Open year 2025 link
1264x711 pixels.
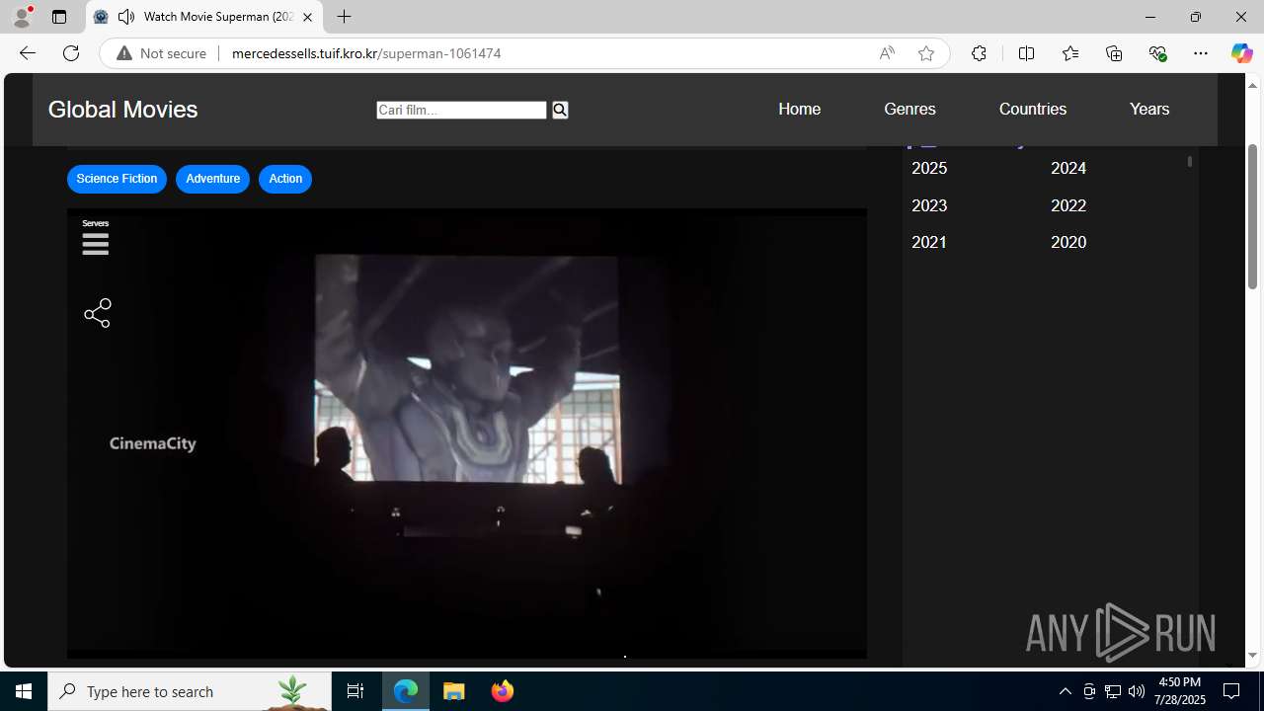pyautogui.click(x=929, y=169)
